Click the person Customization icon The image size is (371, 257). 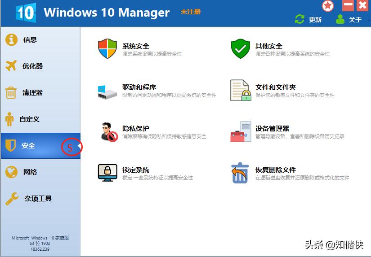tap(9, 119)
